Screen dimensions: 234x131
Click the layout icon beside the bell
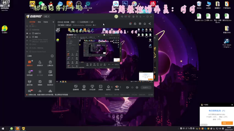tap(140, 24)
